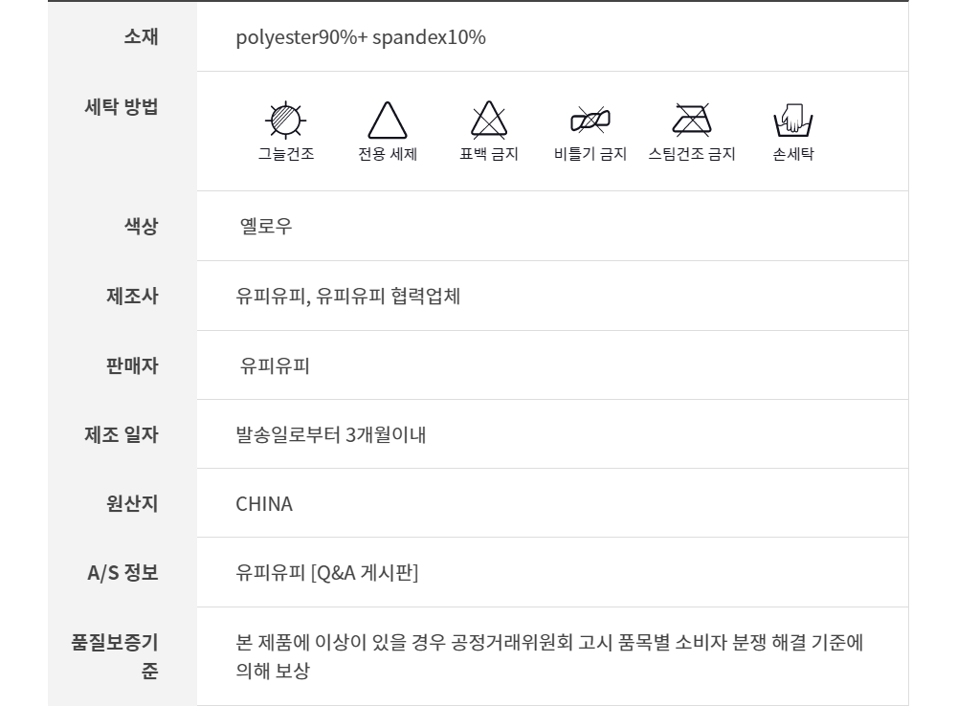
Task: Click the no bleach (표백 금지) icon
Action: pos(489,121)
